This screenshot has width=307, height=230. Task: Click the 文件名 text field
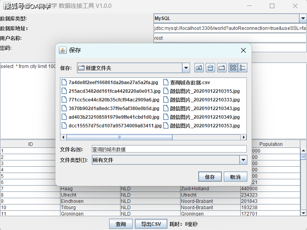(x=169, y=149)
